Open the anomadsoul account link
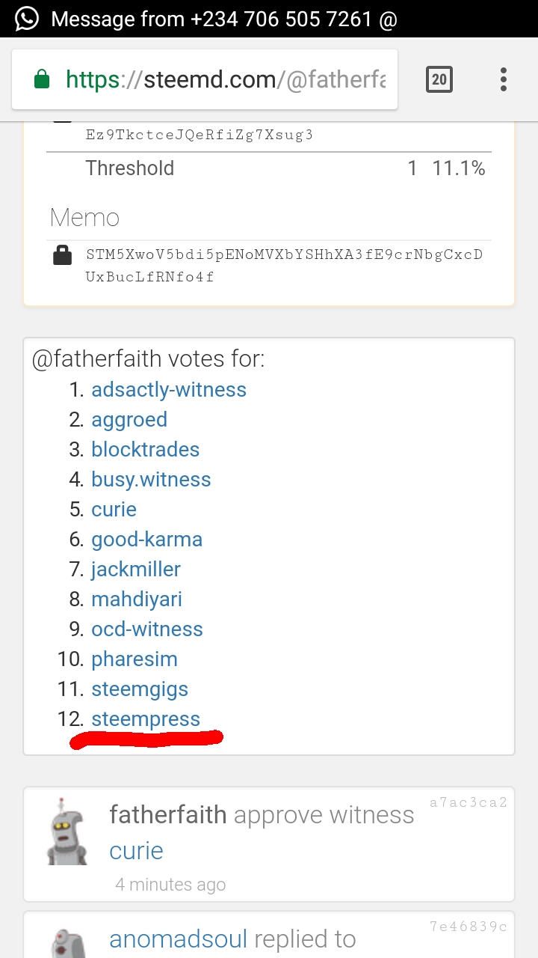The width and height of the screenshot is (538, 958). click(x=179, y=939)
